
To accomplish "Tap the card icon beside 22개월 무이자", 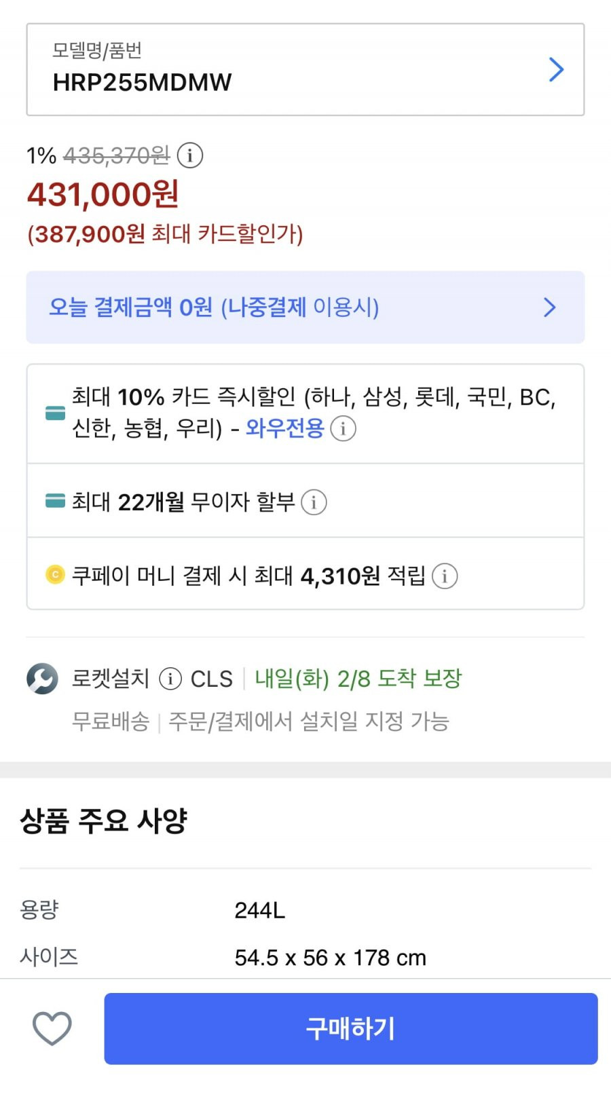I will point(55,501).
